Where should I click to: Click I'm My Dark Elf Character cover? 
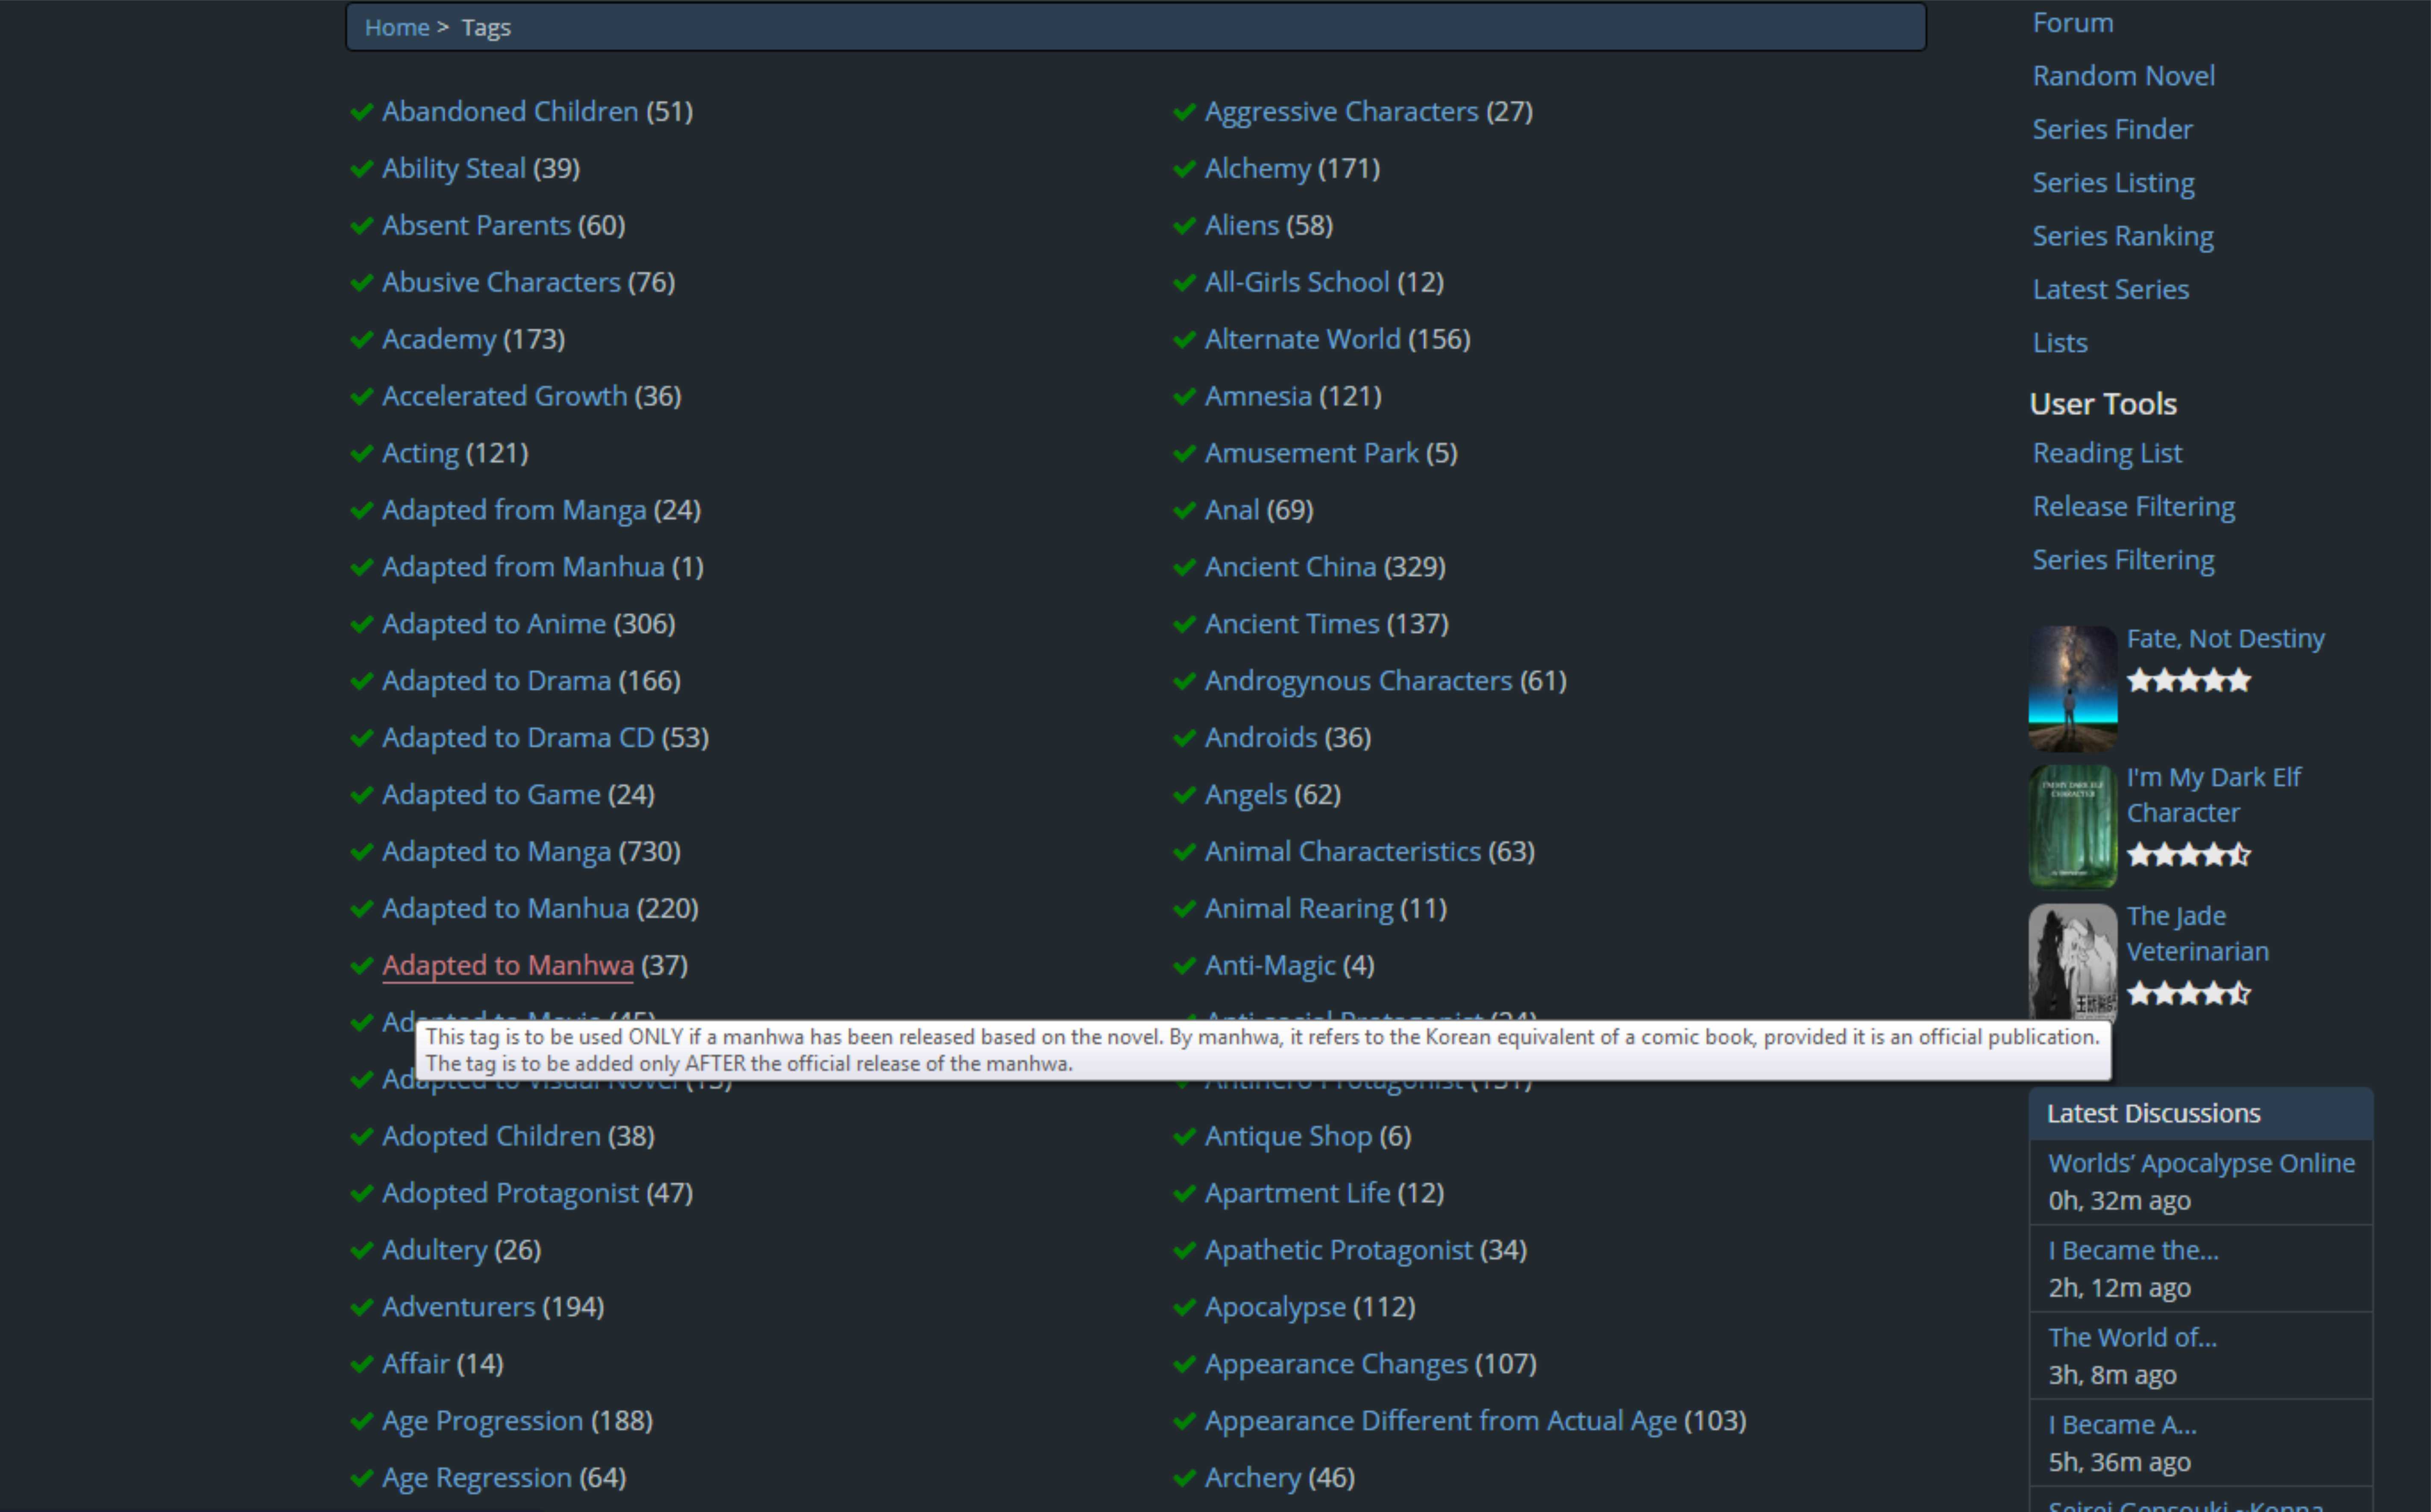pos(2072,826)
